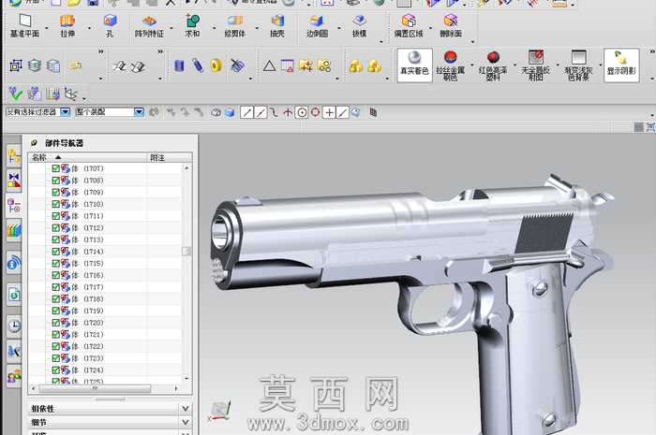Click scroll-up arrow of navigator list

186,167
